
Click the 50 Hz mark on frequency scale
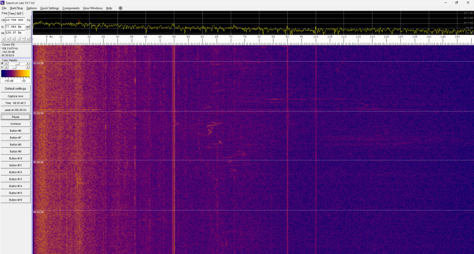pyautogui.click(x=174, y=37)
